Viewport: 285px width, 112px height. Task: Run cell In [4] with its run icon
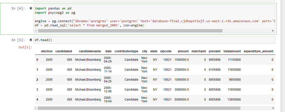coord(31,8)
